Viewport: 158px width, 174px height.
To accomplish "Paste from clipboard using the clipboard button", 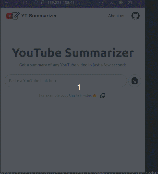I will pyautogui.click(x=135, y=81).
